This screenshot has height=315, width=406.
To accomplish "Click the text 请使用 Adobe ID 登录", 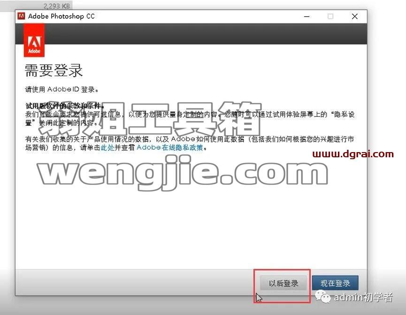I will coord(61,89).
